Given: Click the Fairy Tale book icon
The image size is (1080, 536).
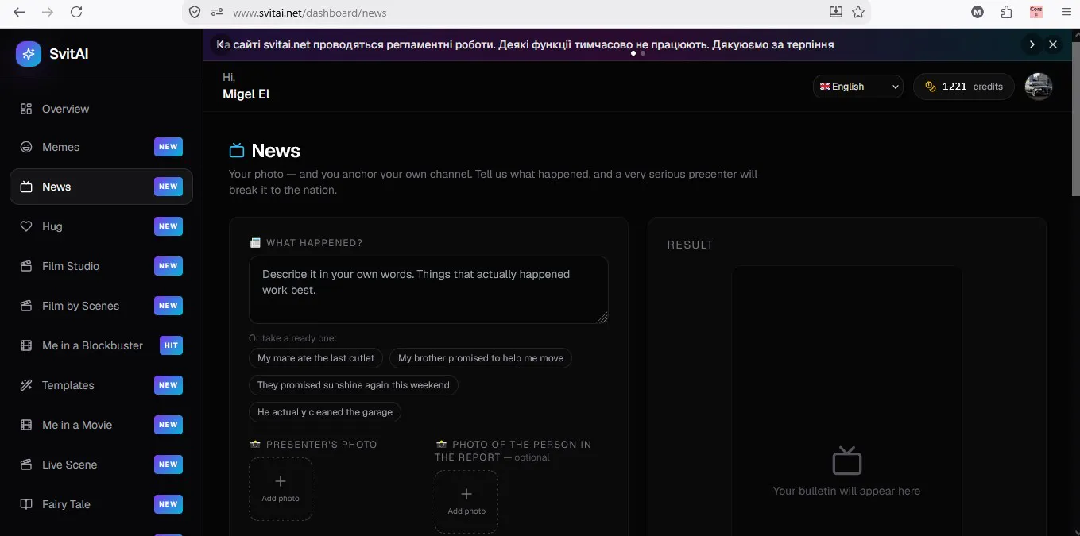Looking at the screenshot, I should tap(26, 504).
